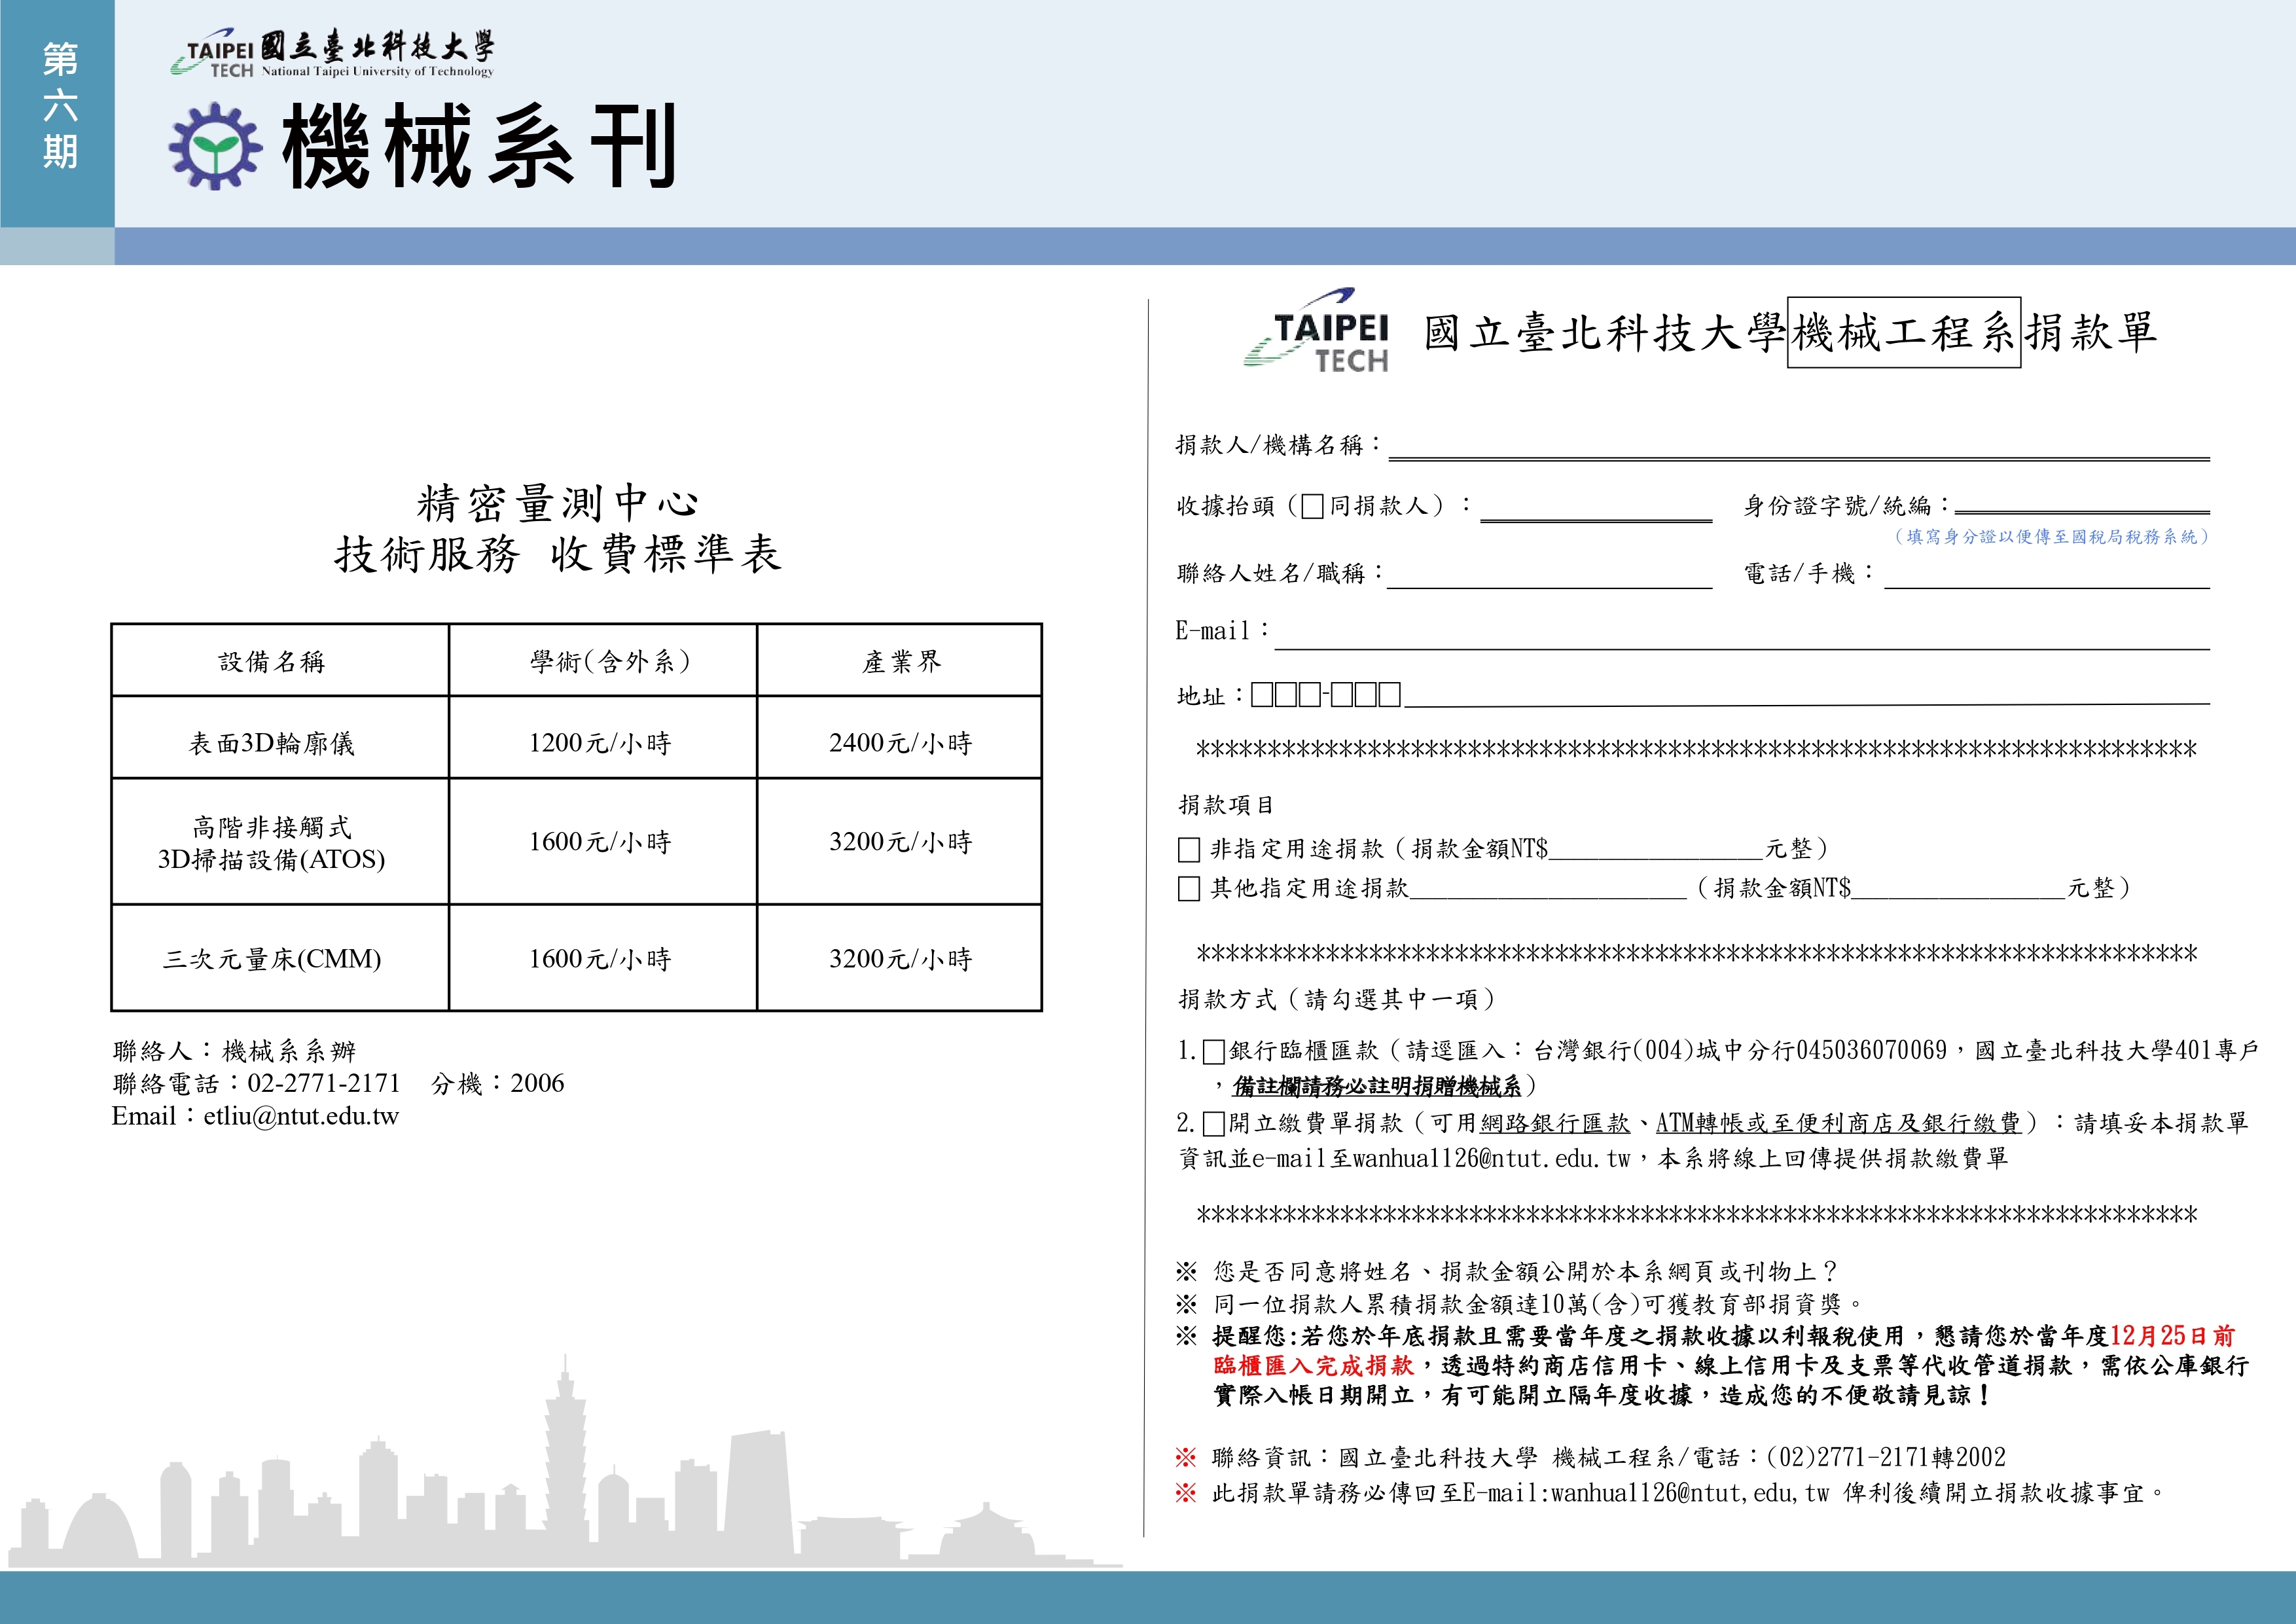The height and width of the screenshot is (1624, 2296).
Task: Click the red 12月25日前 deadline text
Action: pos(2172,1336)
